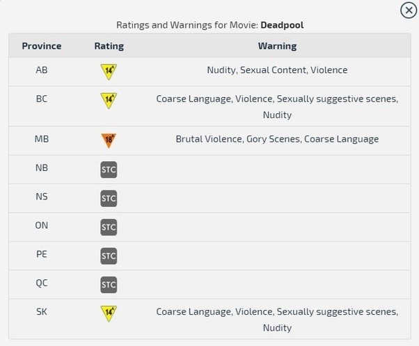Click the Warning column header
This screenshot has height=346, width=419.
click(x=278, y=46)
